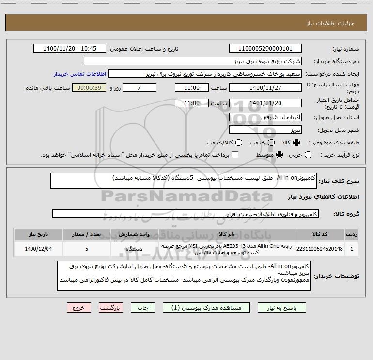Click the تاریخ نیاز column header
Screen dimensions: 373x360
pyautogui.click(x=38, y=234)
